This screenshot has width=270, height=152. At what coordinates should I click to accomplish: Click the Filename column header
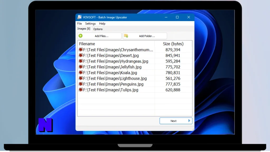click(x=116, y=44)
